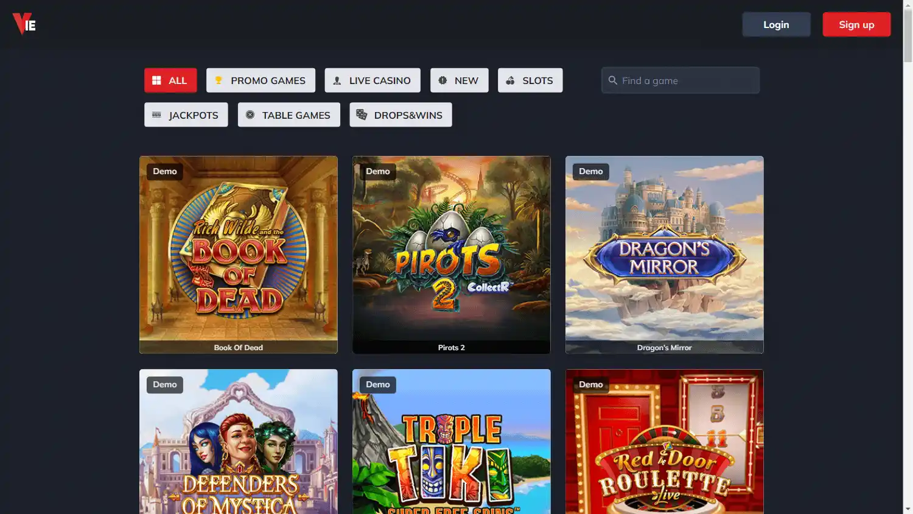
Task: Open the Login button
Action: 776,24
